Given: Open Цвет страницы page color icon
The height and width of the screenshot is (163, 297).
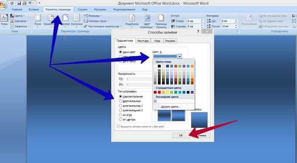Looking at the screenshot, I should click(x=147, y=21).
